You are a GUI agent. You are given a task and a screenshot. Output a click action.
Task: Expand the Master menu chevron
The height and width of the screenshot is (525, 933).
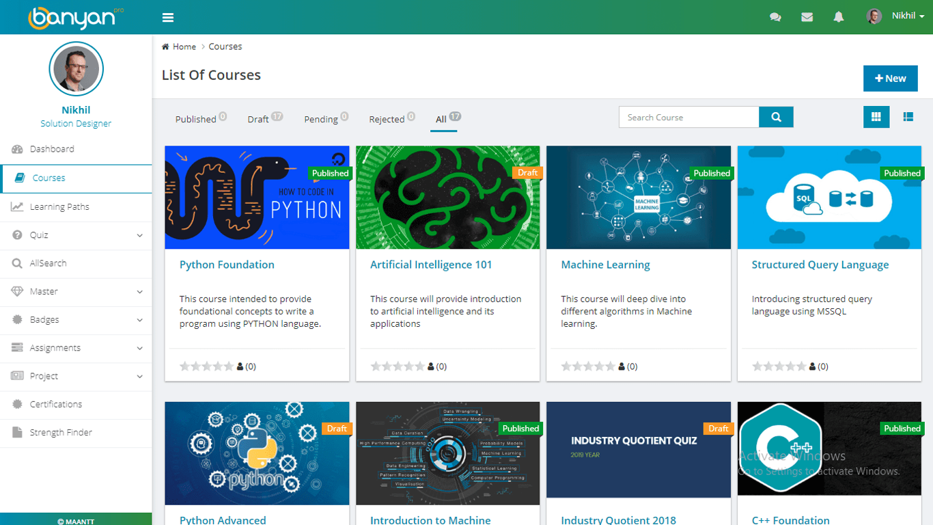[140, 292]
